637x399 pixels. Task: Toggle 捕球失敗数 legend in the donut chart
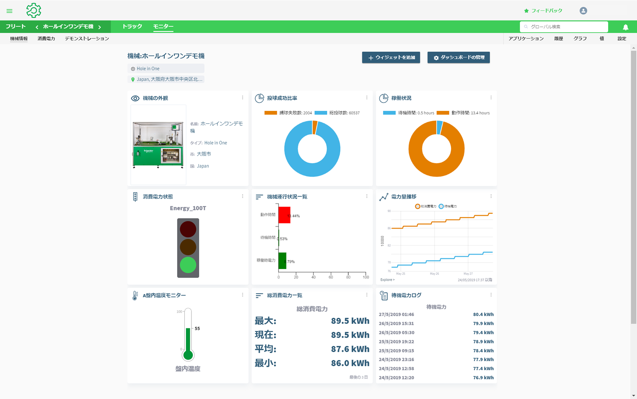(x=288, y=113)
